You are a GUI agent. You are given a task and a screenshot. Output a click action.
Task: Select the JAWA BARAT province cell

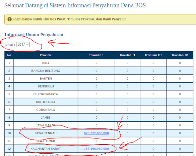coord(46,125)
